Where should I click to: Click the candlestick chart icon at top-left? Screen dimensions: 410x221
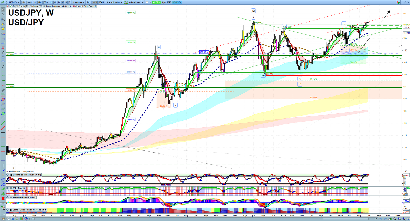[x=3, y=2]
